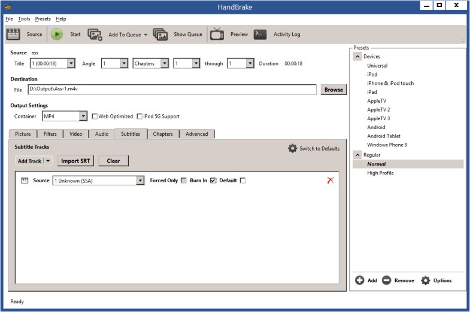Select the Subtitles tab
This screenshot has width=470, height=312.
tap(131, 134)
